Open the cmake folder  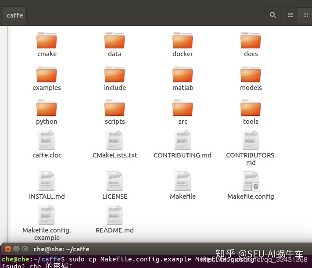pyautogui.click(x=47, y=40)
